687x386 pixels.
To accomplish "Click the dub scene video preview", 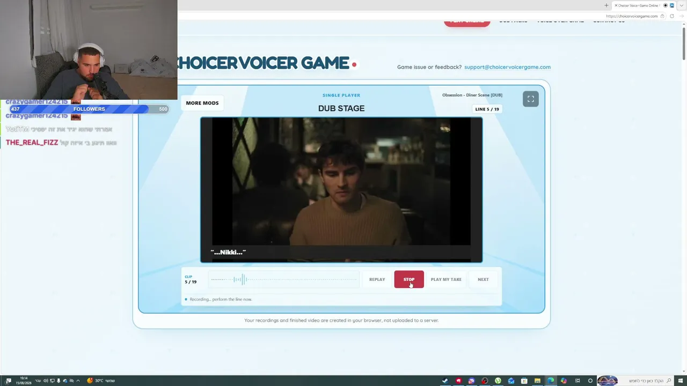I will coord(341,190).
